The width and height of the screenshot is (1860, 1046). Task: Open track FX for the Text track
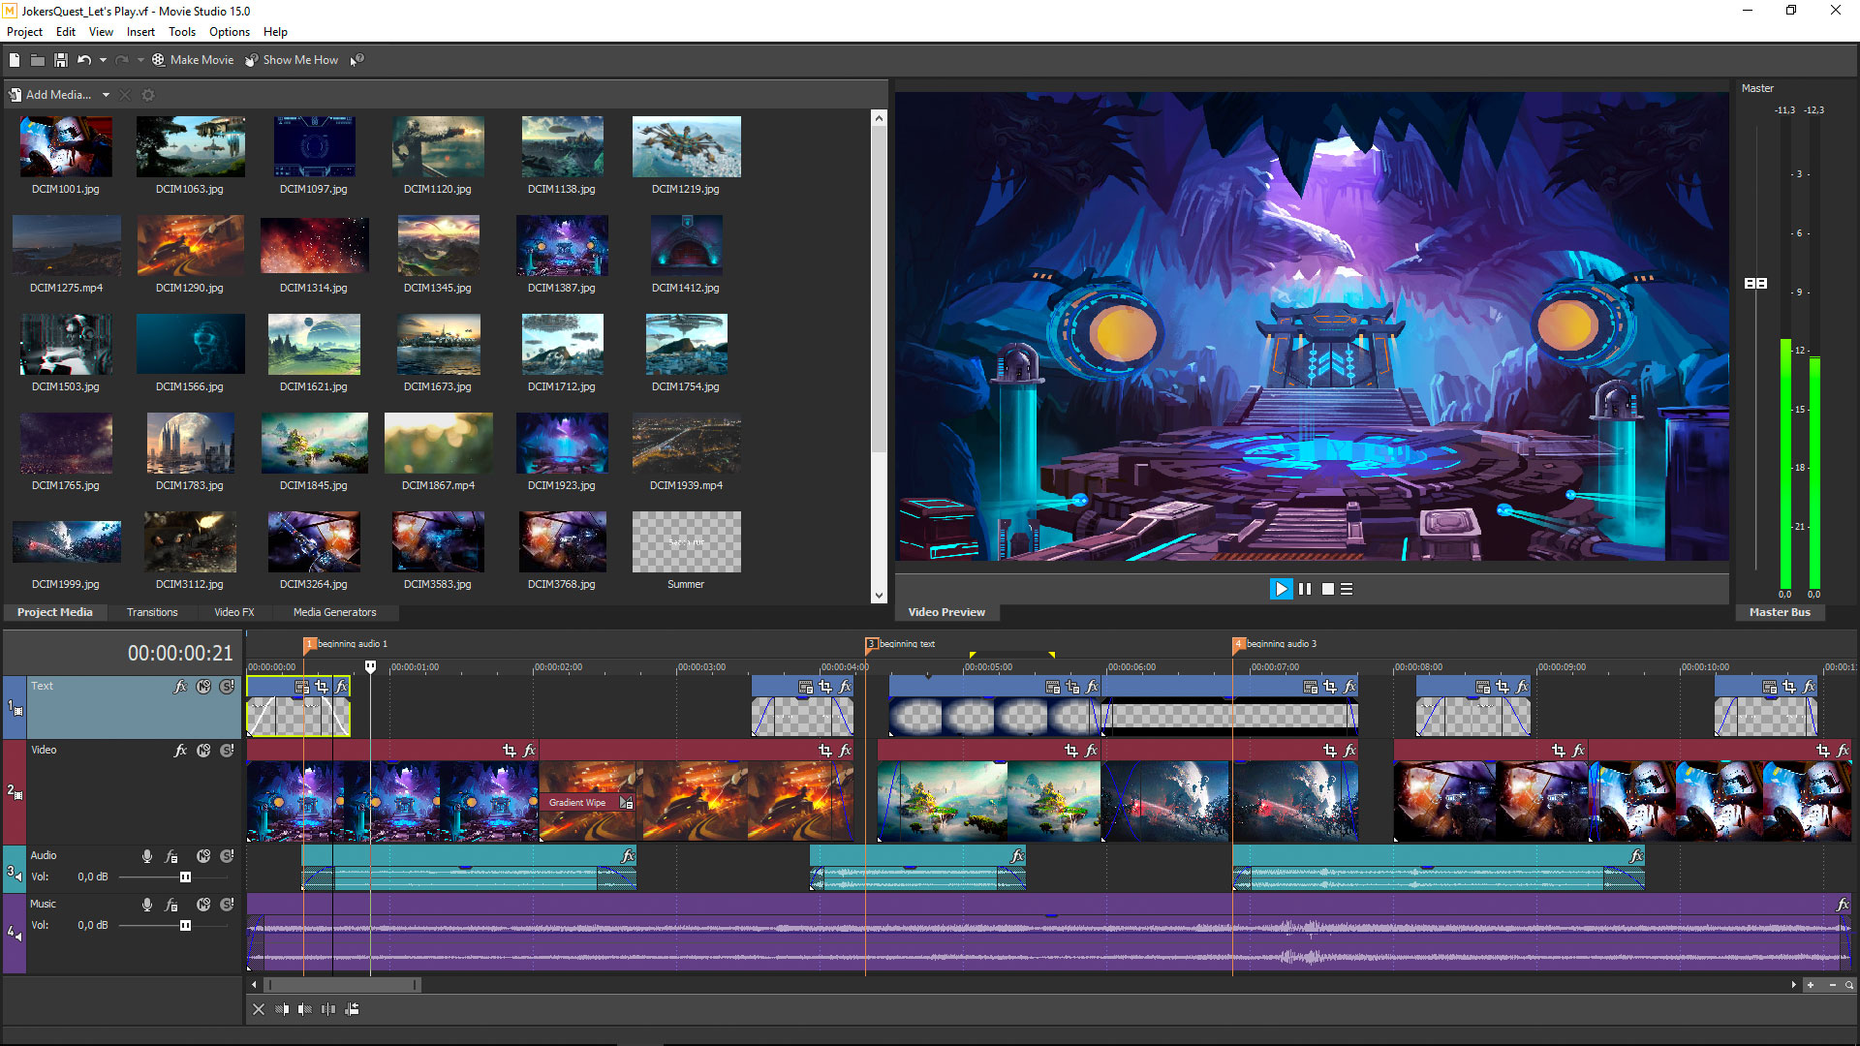180,686
